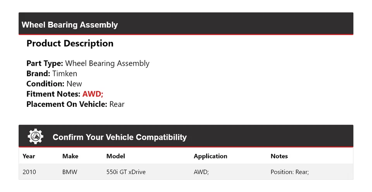Click the red AWD fitment note
Screen dimensions: 372x192
pos(93,94)
